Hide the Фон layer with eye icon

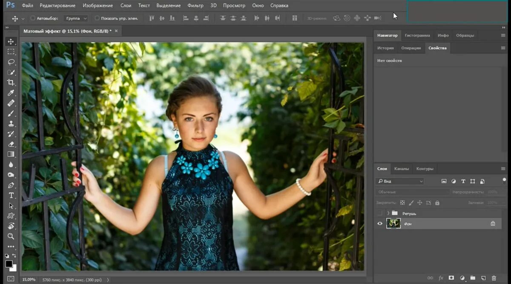(380, 224)
